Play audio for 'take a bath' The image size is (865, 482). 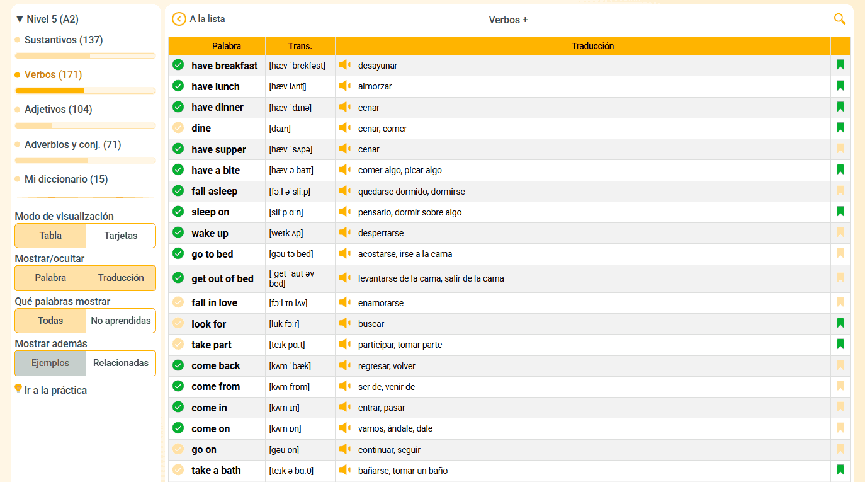344,470
